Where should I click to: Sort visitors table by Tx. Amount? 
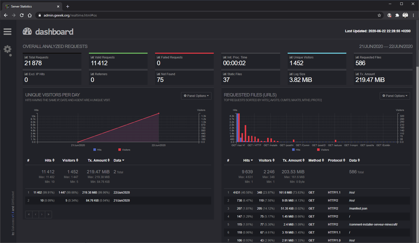pyautogui.click(x=99, y=160)
